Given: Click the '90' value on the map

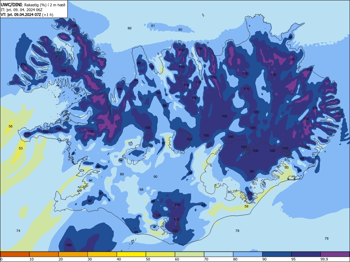Looking at the screenshot, I should point(155,177).
